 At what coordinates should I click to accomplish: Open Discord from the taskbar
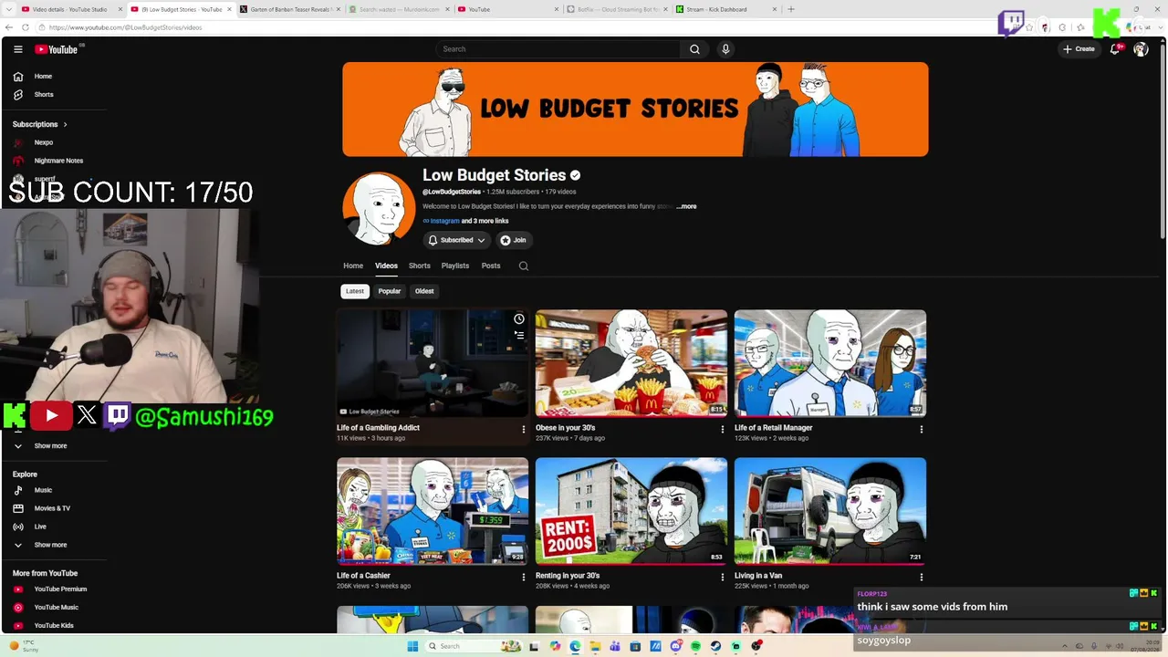[675, 646]
